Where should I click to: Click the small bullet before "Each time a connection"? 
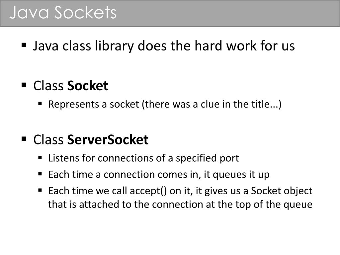click(x=41, y=174)
